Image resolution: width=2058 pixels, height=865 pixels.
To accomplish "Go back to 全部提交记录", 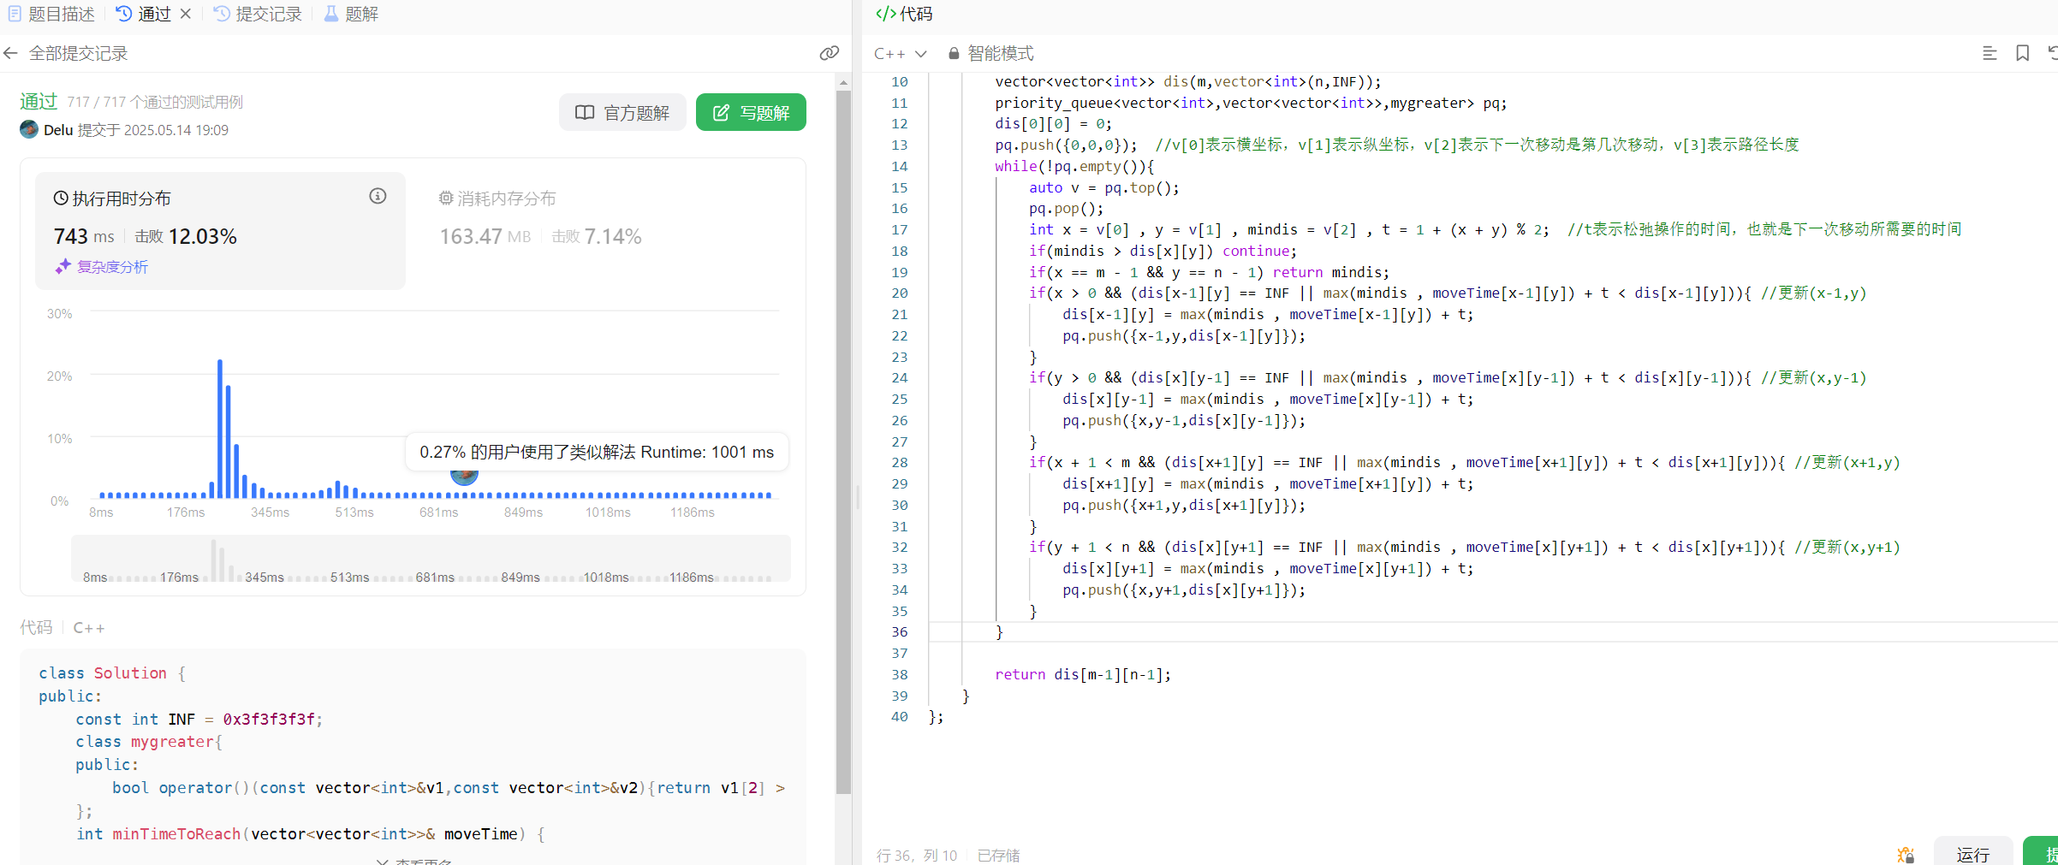I will point(78,54).
